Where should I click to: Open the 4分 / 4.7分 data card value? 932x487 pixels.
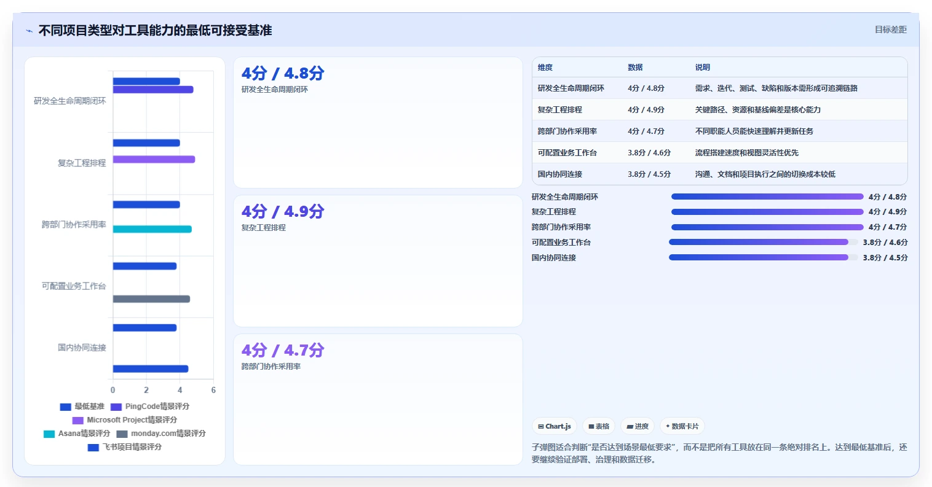coord(283,350)
